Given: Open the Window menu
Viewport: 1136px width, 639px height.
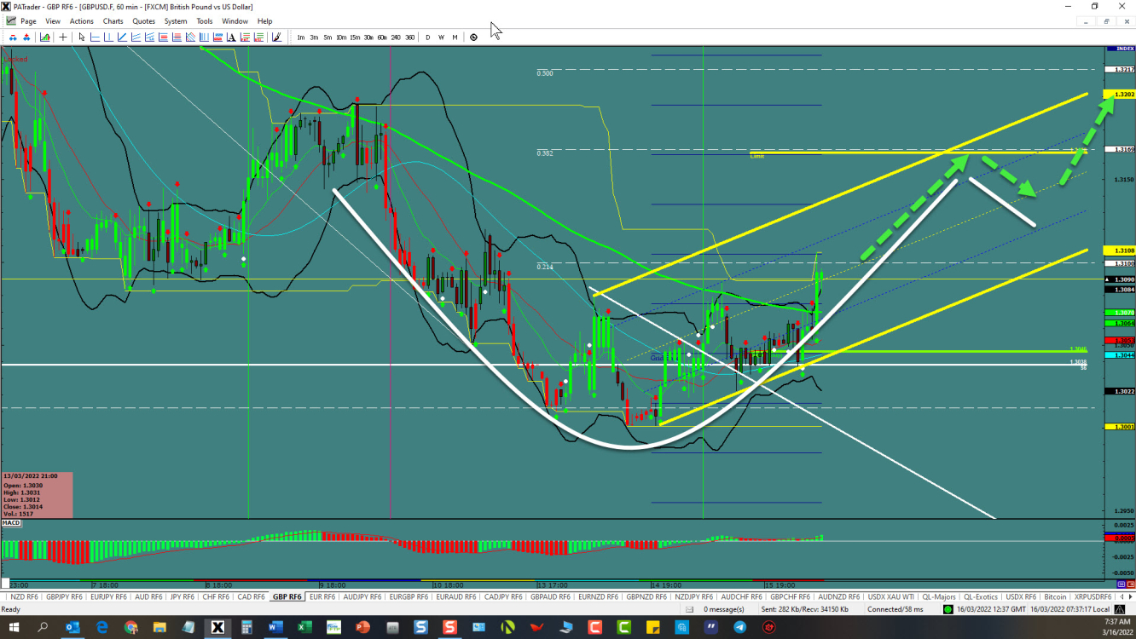Looking at the screenshot, I should point(235,21).
